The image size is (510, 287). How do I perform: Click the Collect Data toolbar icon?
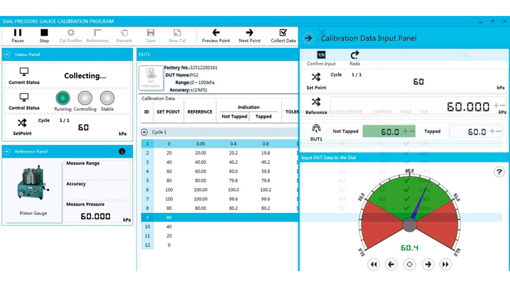(283, 35)
